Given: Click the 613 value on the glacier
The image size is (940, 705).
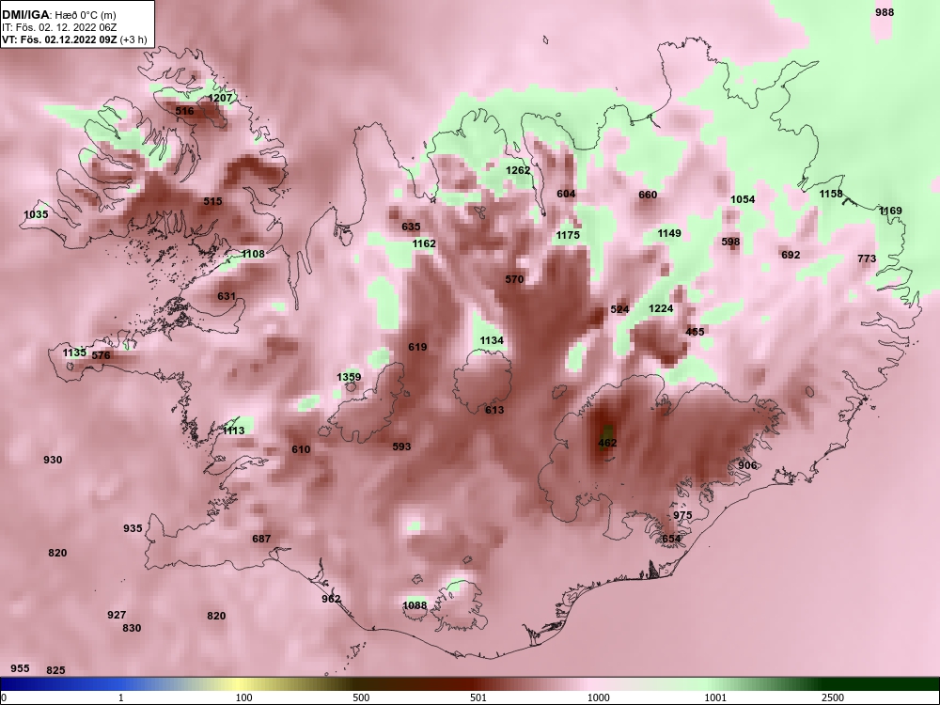Looking at the screenshot, I should point(494,410).
